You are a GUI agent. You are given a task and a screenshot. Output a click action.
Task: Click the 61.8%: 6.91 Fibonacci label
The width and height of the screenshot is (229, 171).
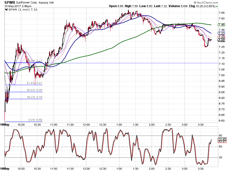pyautogui.click(x=34, y=83)
